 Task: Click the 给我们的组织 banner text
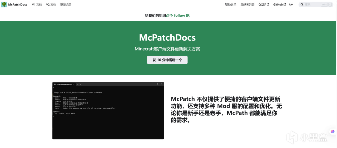click(x=155, y=16)
